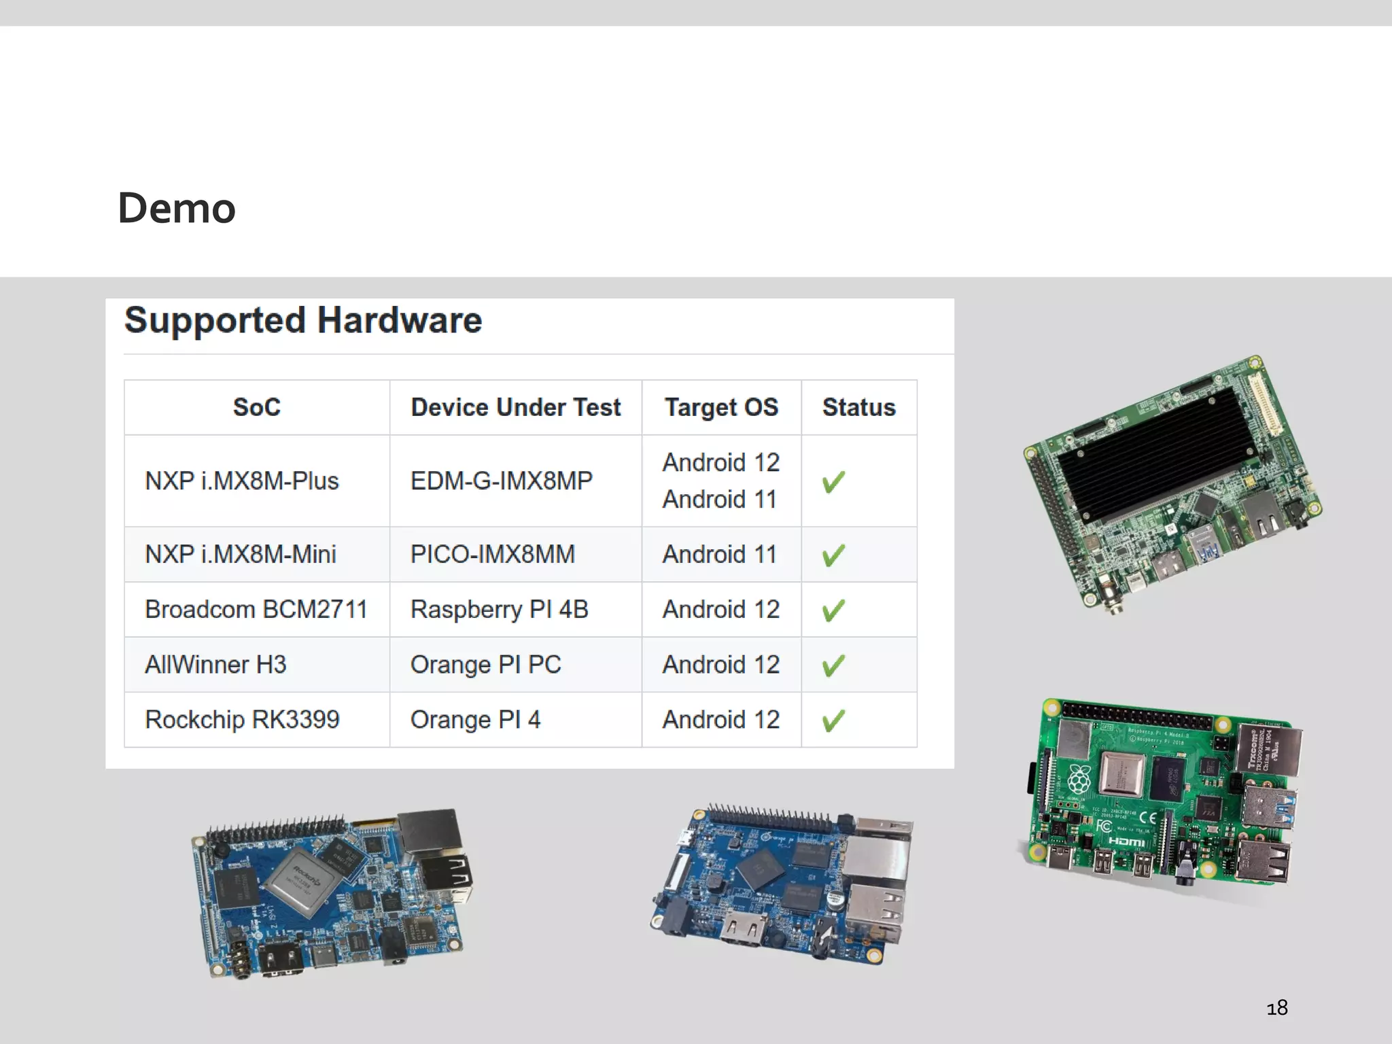The width and height of the screenshot is (1392, 1044).
Task: Click the Broadcom BCM2711 cell
Action: [256, 610]
